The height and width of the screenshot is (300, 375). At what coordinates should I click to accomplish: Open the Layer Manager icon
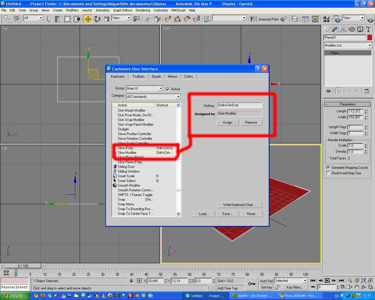[x=295, y=19]
